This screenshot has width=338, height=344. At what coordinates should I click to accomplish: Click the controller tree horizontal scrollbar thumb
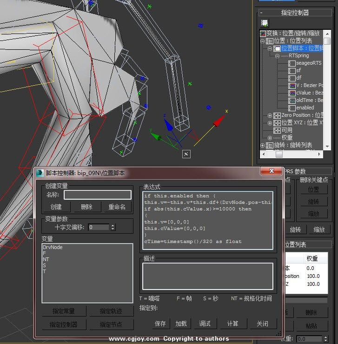pyautogui.click(x=279, y=154)
